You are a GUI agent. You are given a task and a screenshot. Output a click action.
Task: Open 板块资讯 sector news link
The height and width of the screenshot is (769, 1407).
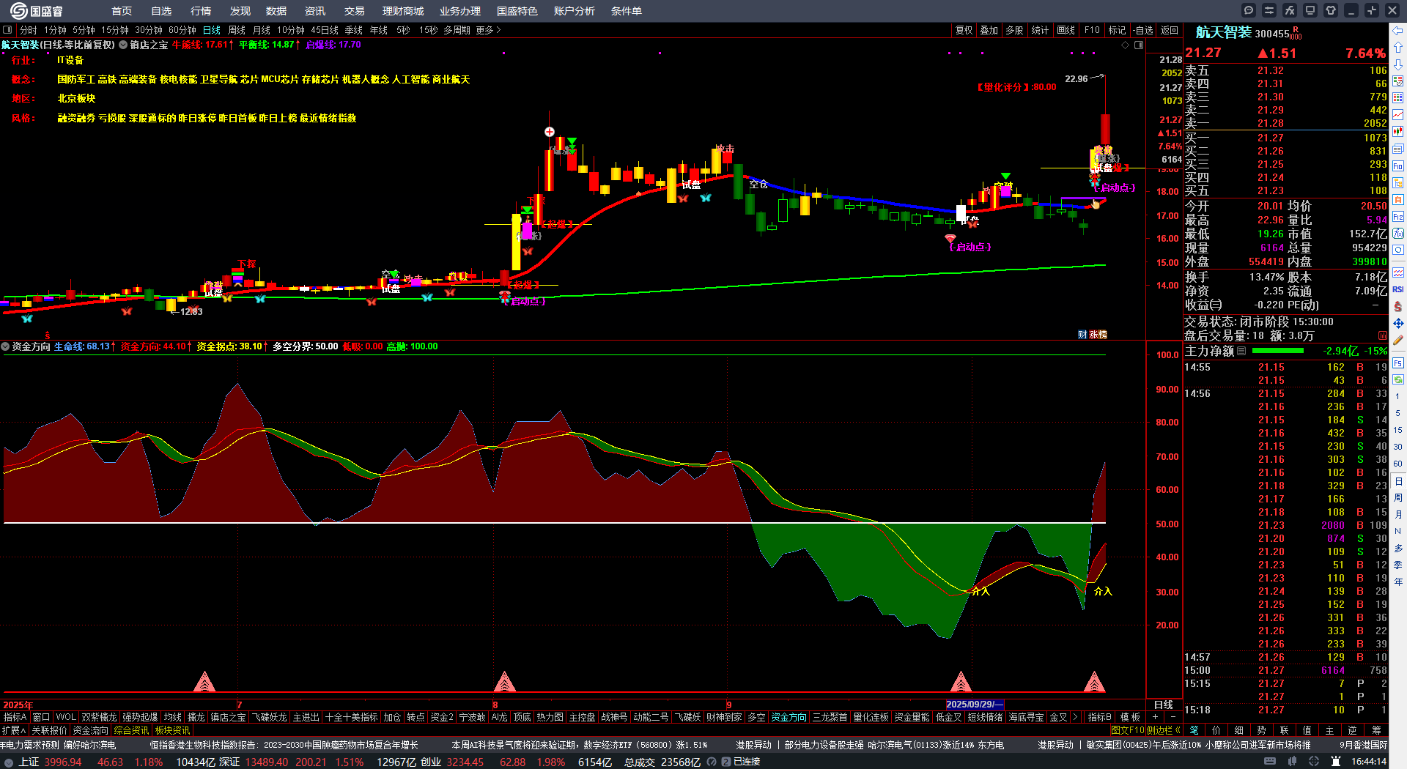click(x=172, y=730)
